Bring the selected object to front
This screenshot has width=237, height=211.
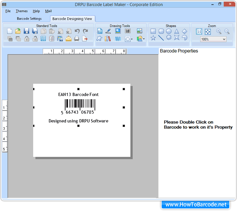[x=10, y=39]
